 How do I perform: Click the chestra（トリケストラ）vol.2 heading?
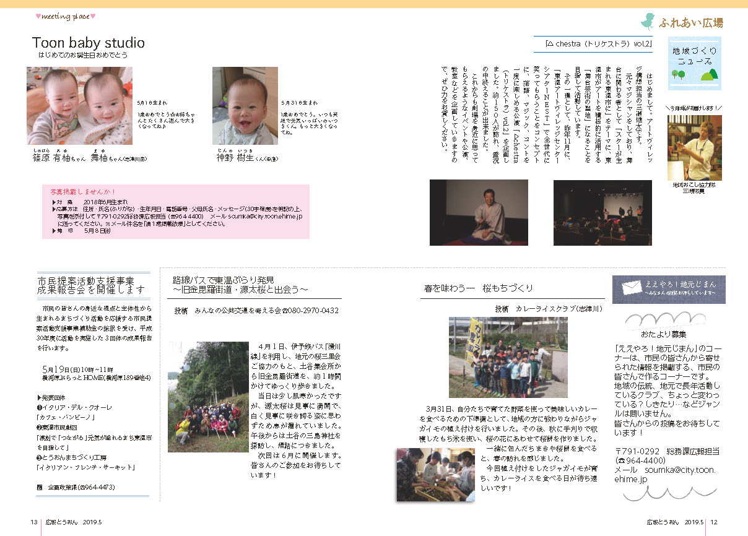click(x=599, y=44)
